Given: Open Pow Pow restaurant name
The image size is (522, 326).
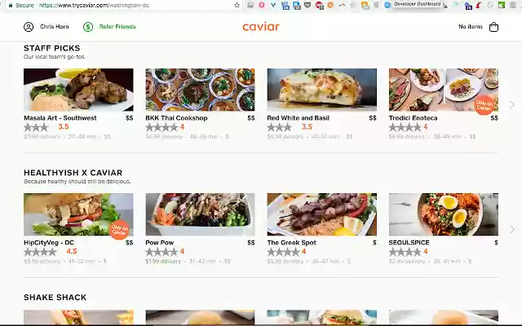Looking at the screenshot, I should 160,243.
